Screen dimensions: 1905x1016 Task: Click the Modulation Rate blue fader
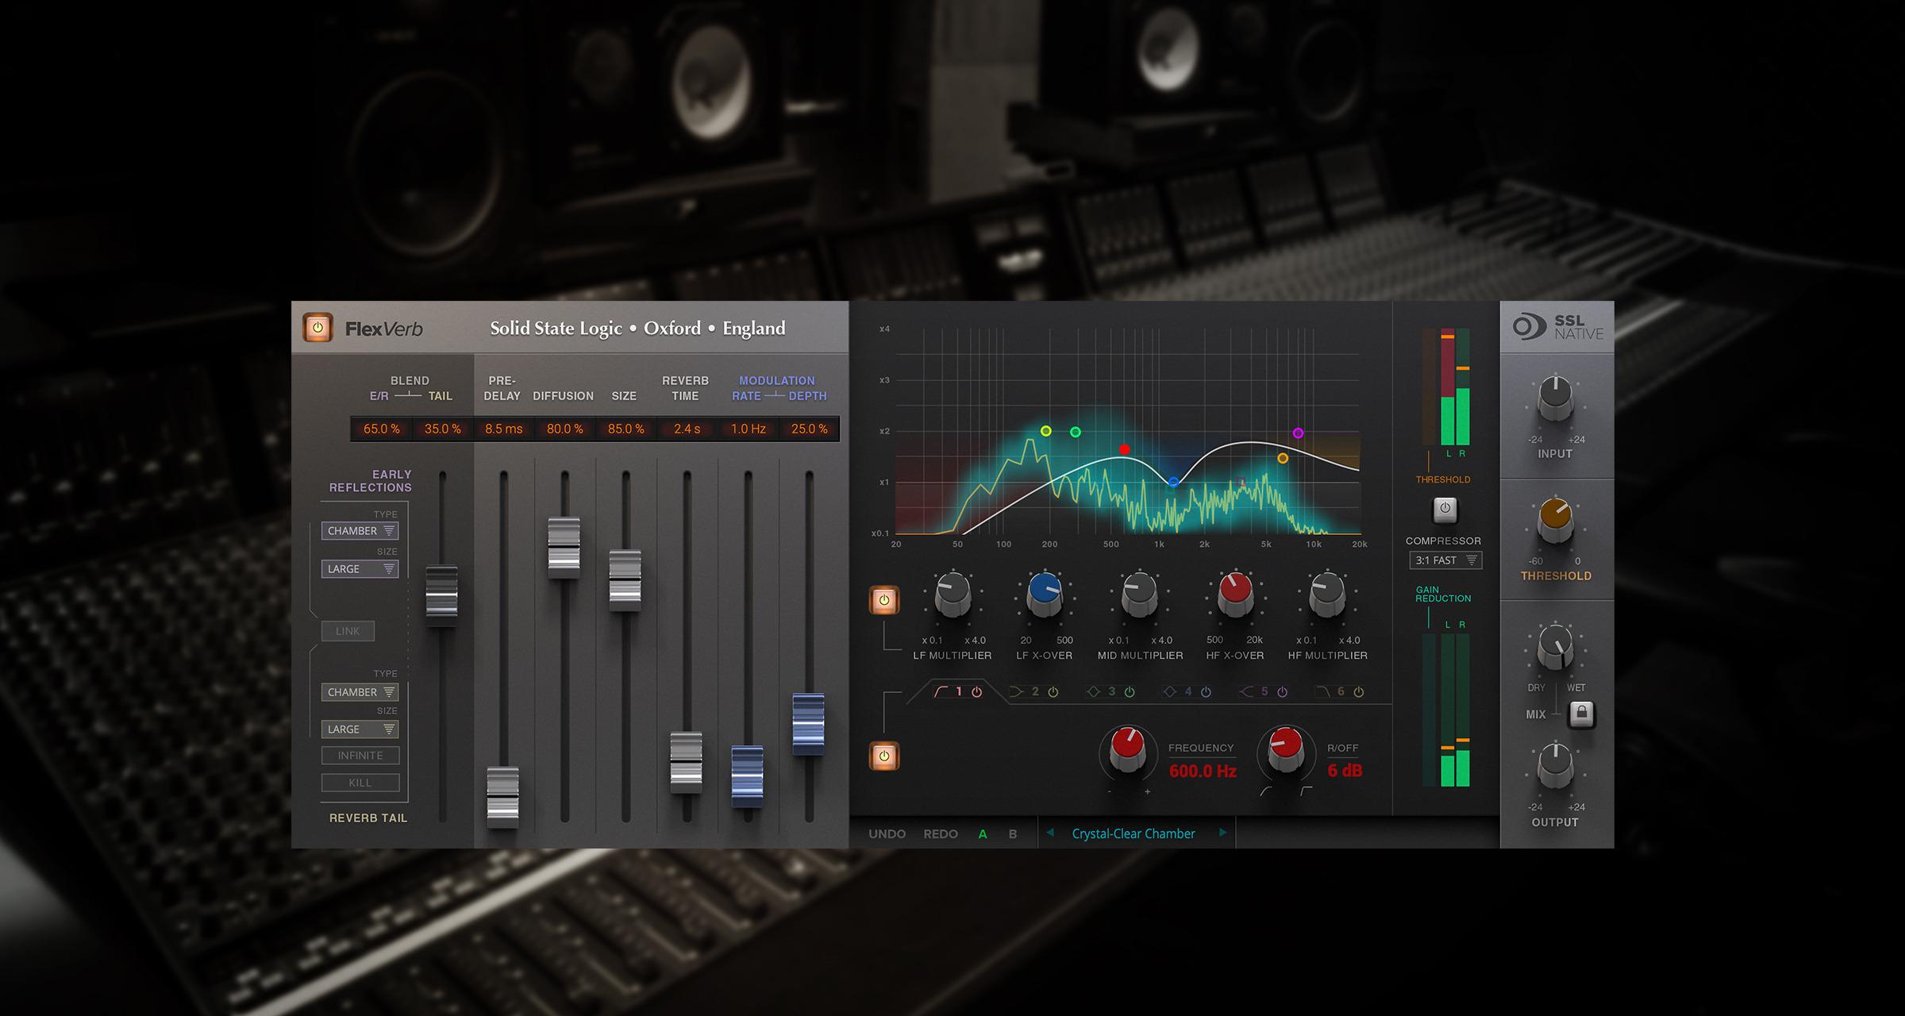click(747, 776)
